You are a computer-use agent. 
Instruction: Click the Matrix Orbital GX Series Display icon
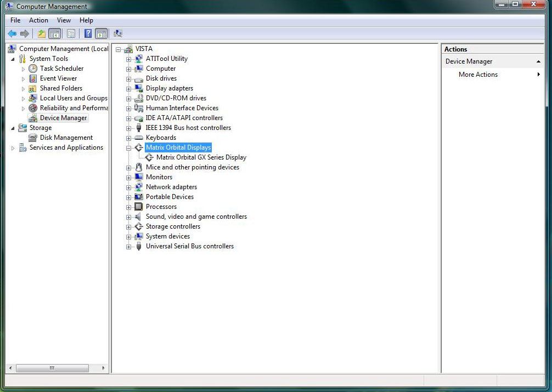click(x=149, y=157)
